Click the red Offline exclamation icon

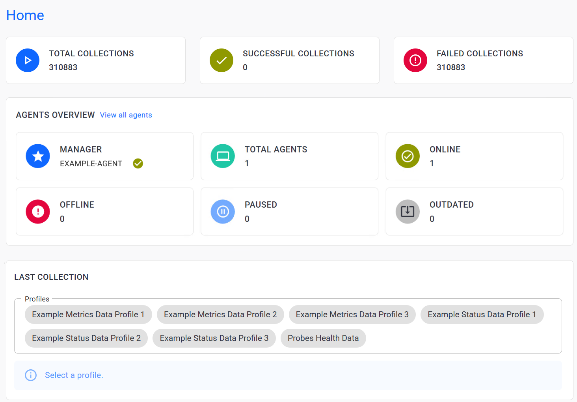click(x=38, y=212)
